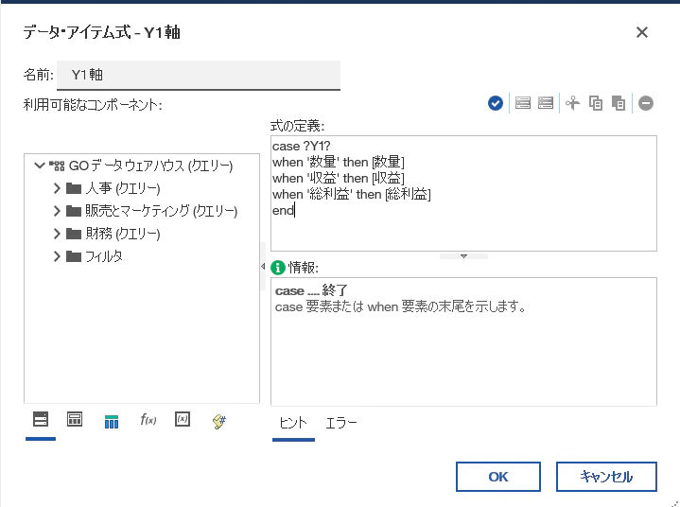Click the GO データウェアハウス package icon
This screenshot has height=507, width=680.
click(57, 166)
